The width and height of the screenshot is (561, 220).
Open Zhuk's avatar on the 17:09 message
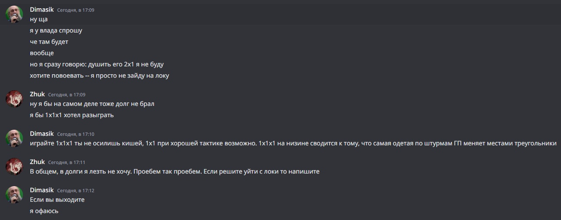14,99
